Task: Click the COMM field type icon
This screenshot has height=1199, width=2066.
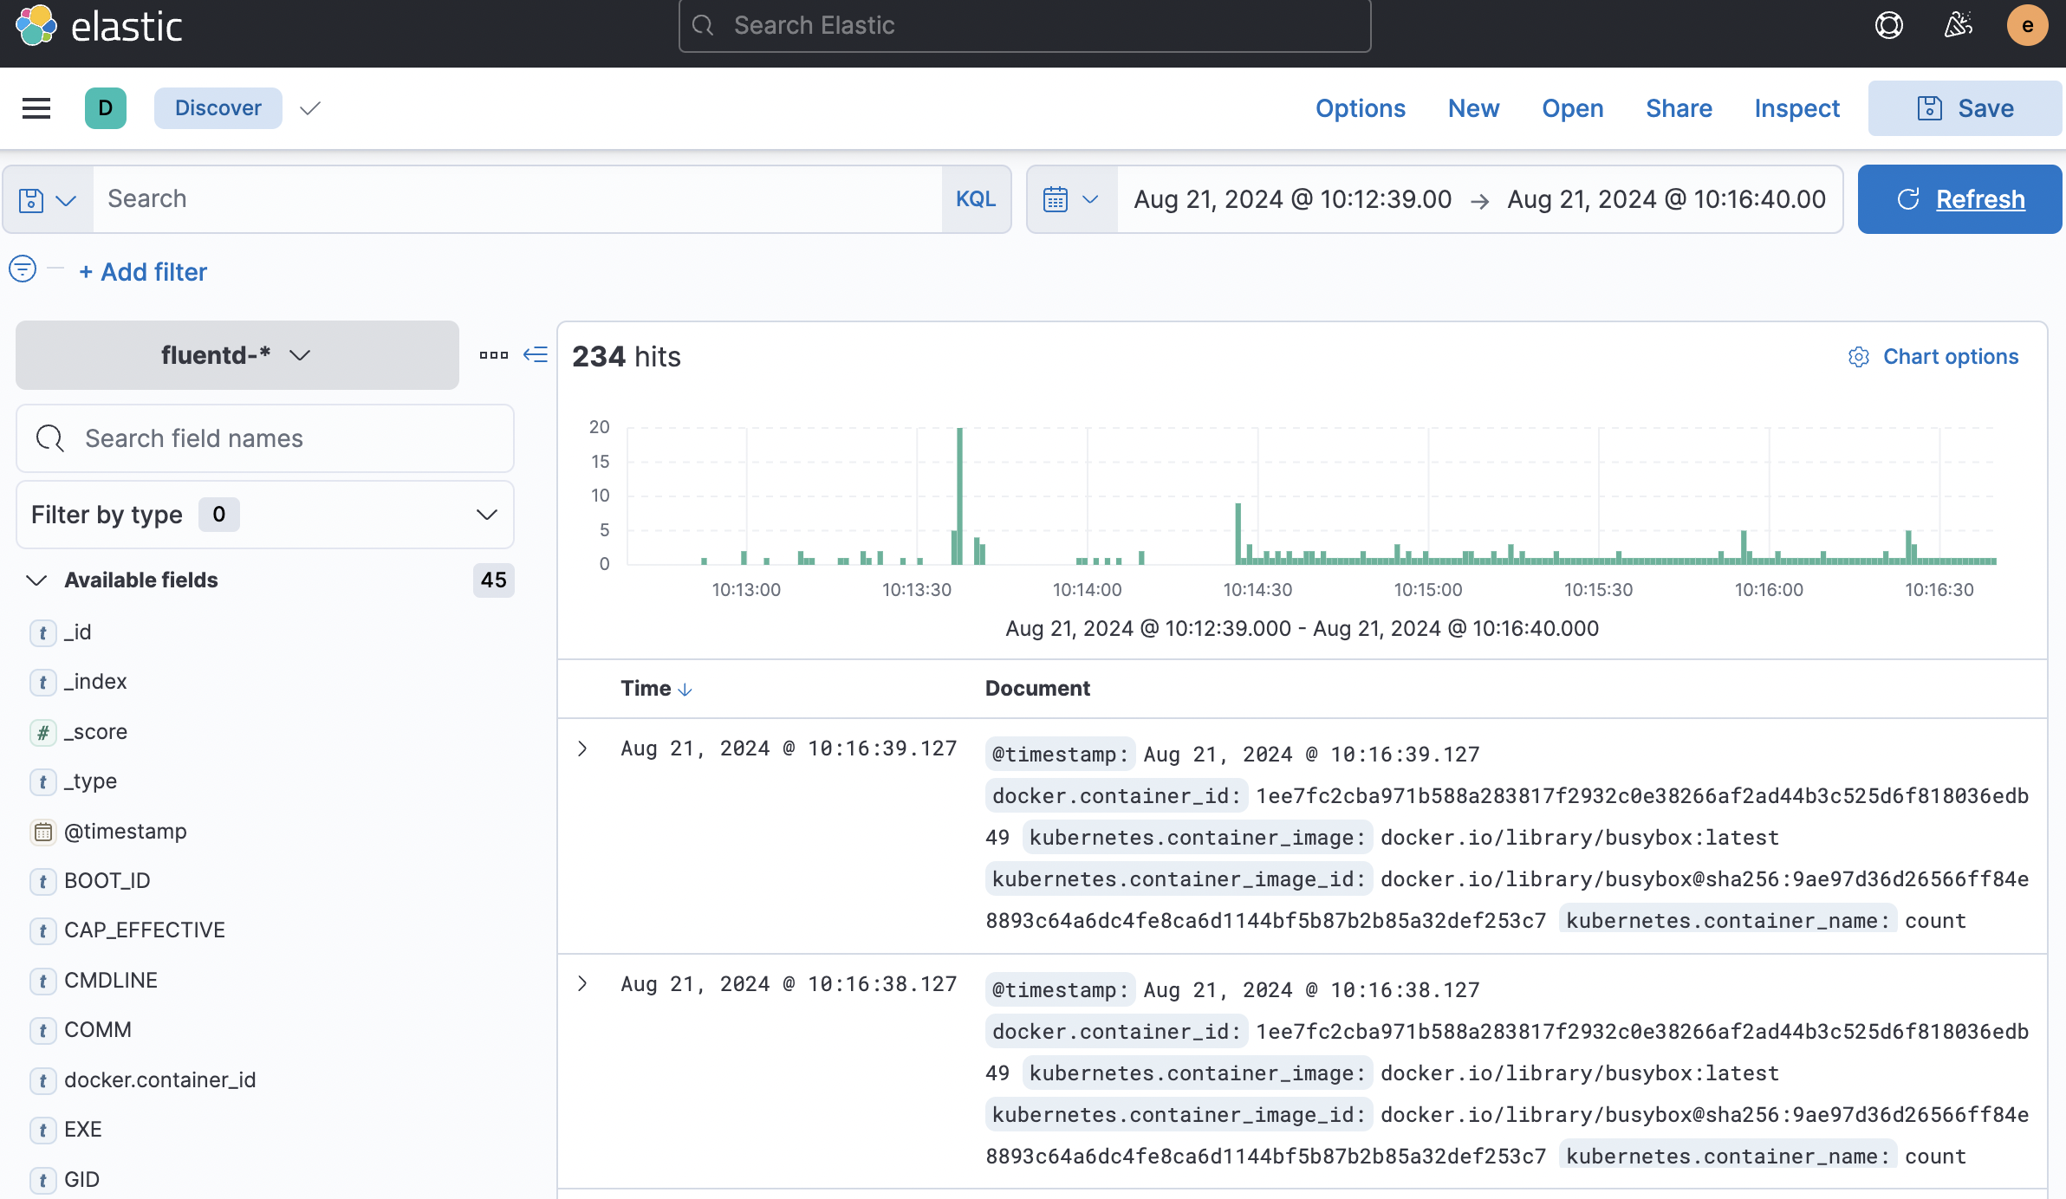Action: [43, 1031]
